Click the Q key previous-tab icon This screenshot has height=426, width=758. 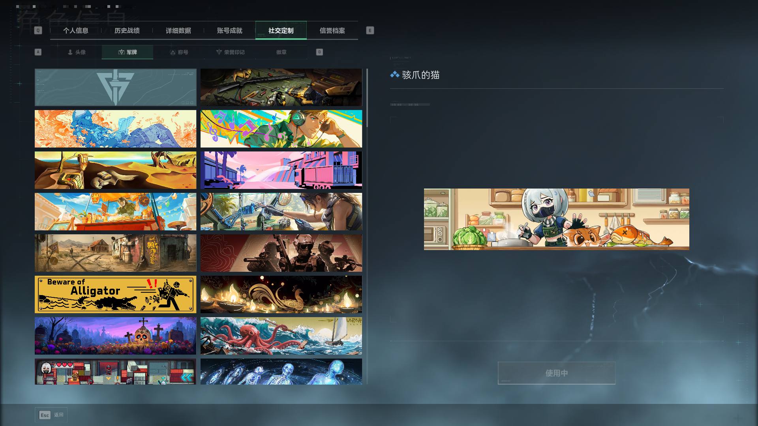pyautogui.click(x=38, y=30)
